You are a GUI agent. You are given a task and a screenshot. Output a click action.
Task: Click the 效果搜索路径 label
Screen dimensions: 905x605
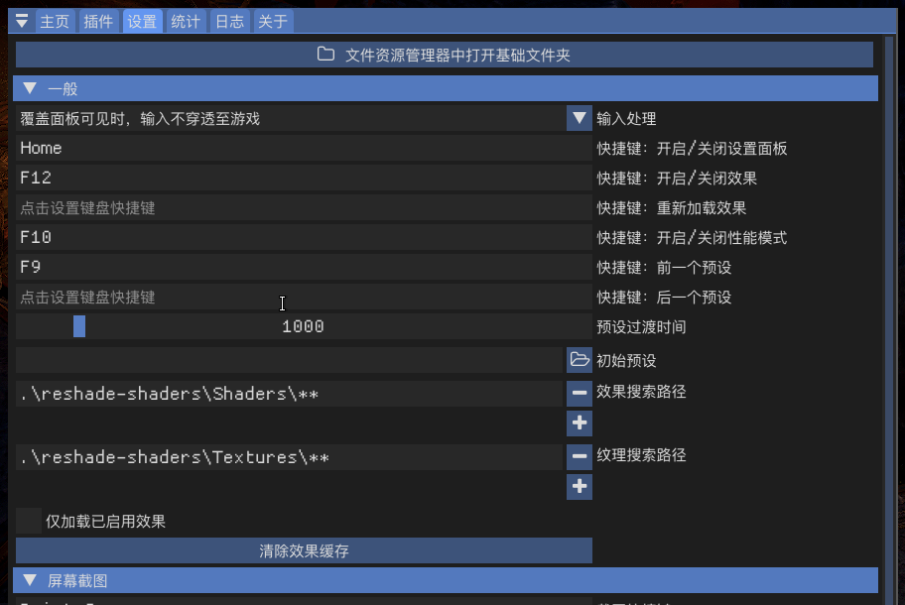tap(641, 392)
